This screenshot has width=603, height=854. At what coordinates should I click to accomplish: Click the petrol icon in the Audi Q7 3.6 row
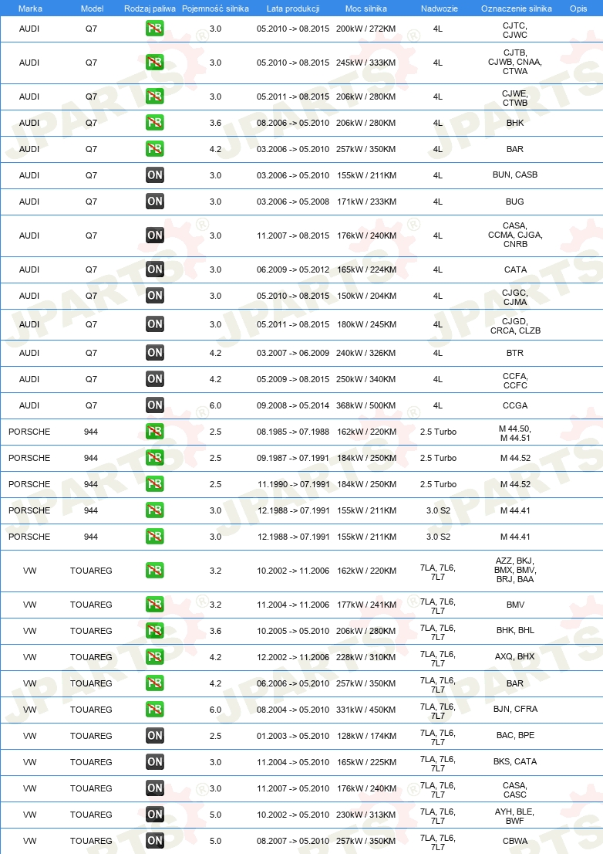[x=155, y=123]
